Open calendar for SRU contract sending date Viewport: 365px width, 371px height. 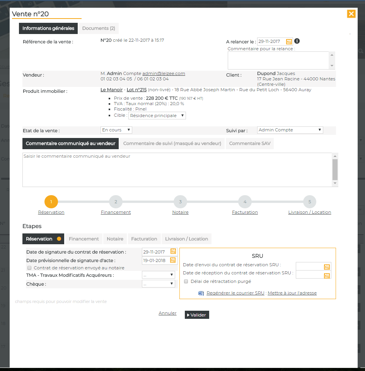pyautogui.click(x=327, y=267)
